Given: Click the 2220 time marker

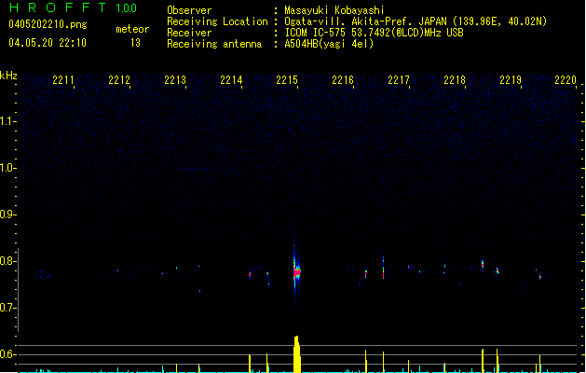Looking at the screenshot, I should [x=566, y=81].
